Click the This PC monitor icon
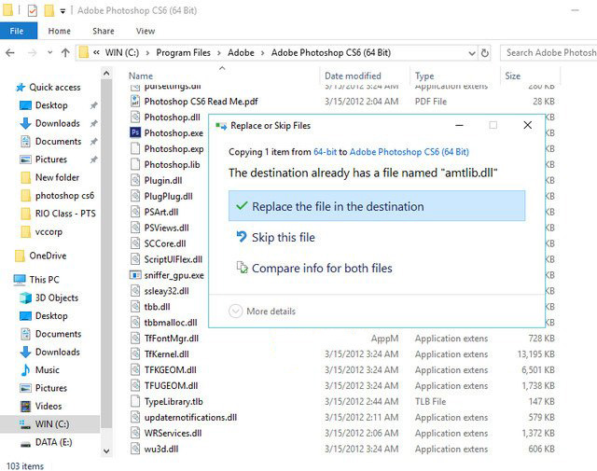 coord(20,280)
